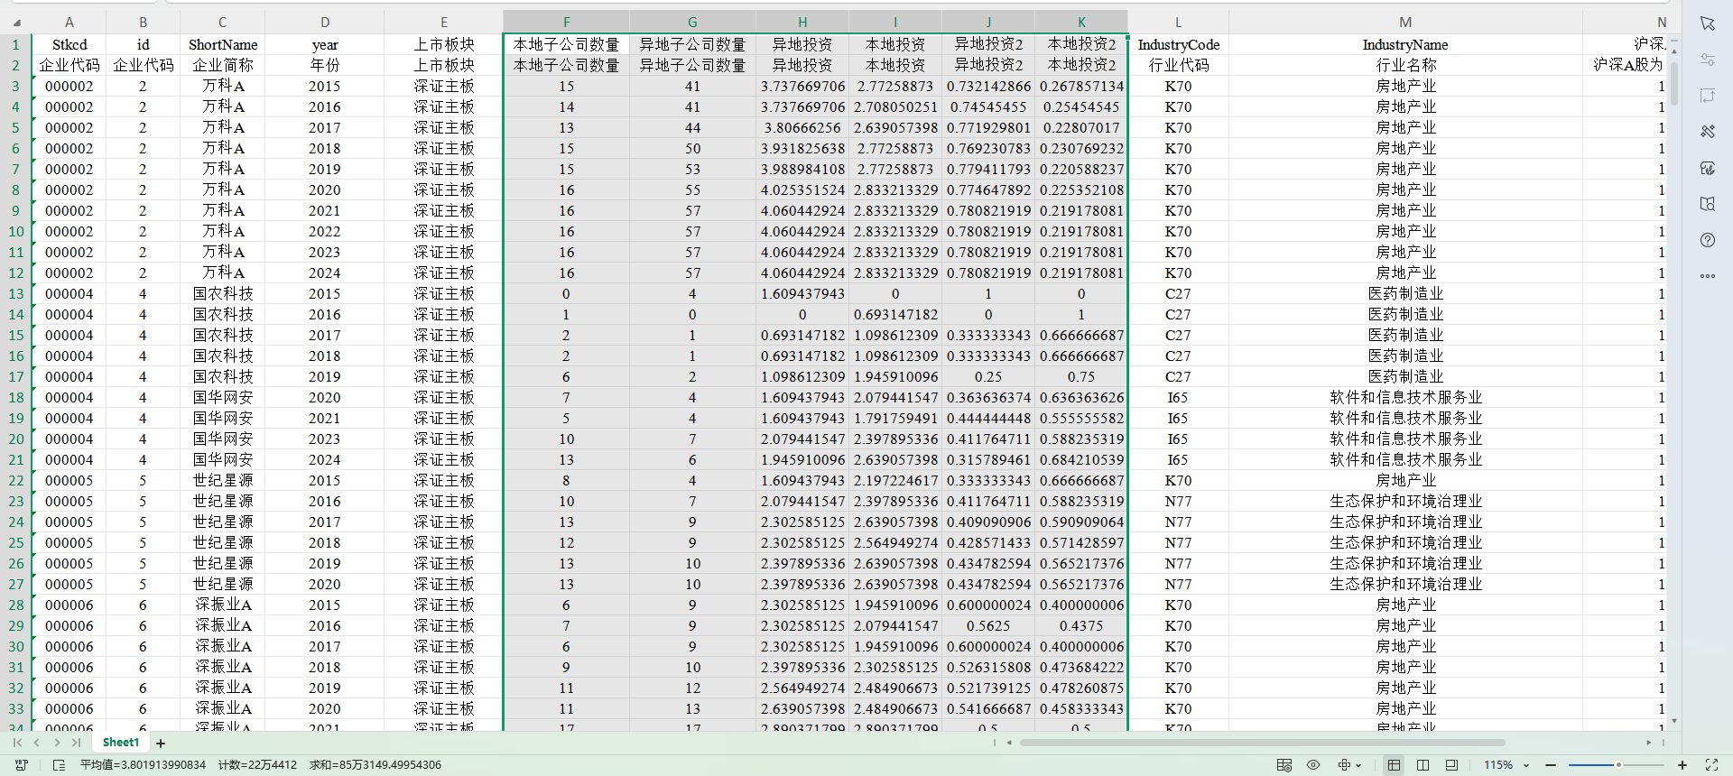Screen dimensions: 1733x776
Task: Open the magic wand beautify tool
Action: coord(1708,132)
